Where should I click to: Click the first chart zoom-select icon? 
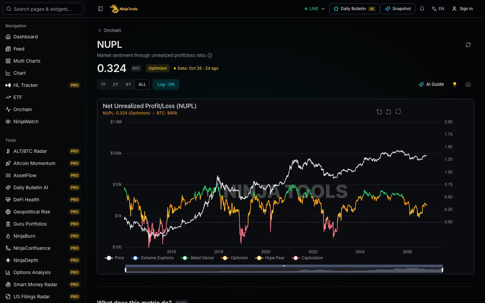(379, 111)
